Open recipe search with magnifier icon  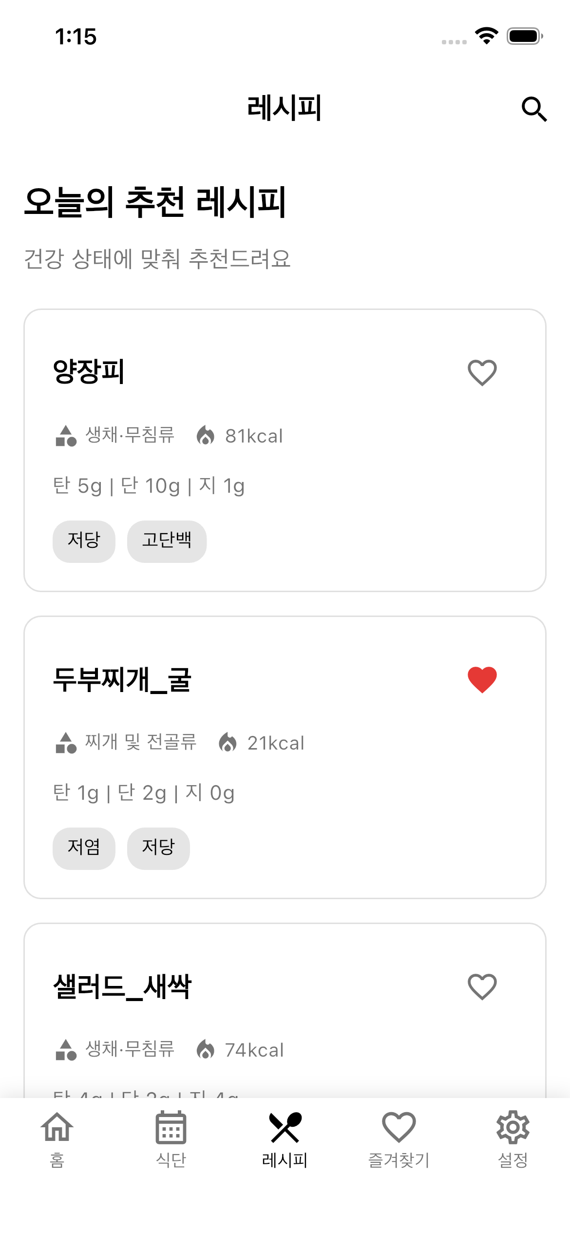coord(534,109)
